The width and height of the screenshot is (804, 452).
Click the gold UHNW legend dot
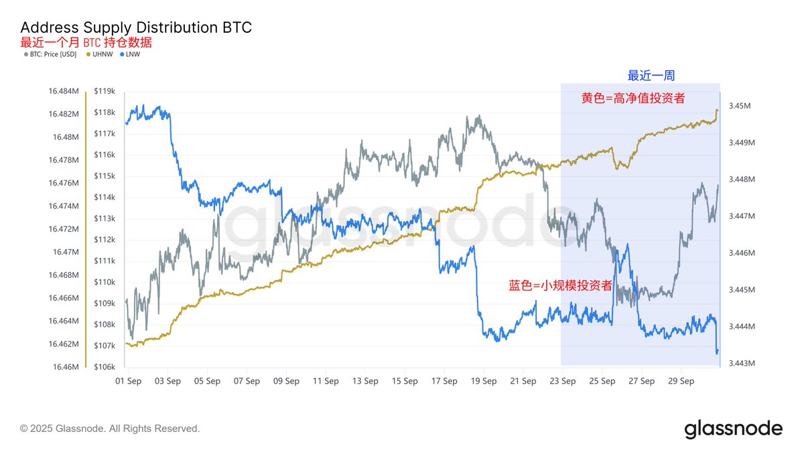(x=89, y=54)
